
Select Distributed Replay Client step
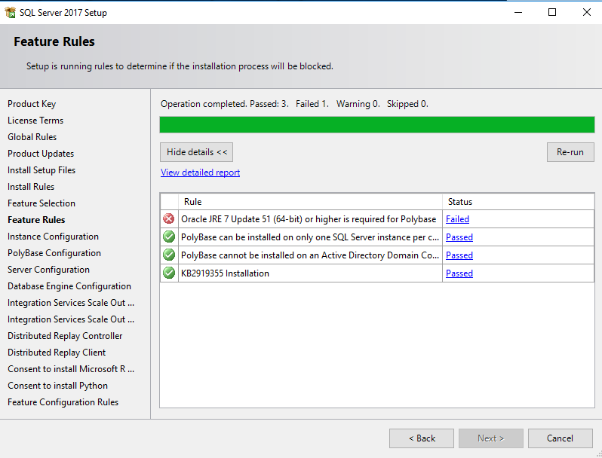click(x=57, y=353)
